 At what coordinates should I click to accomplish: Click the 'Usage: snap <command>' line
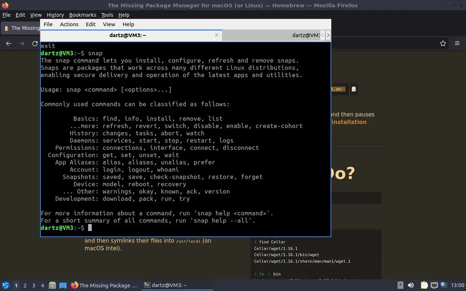pos(106,89)
